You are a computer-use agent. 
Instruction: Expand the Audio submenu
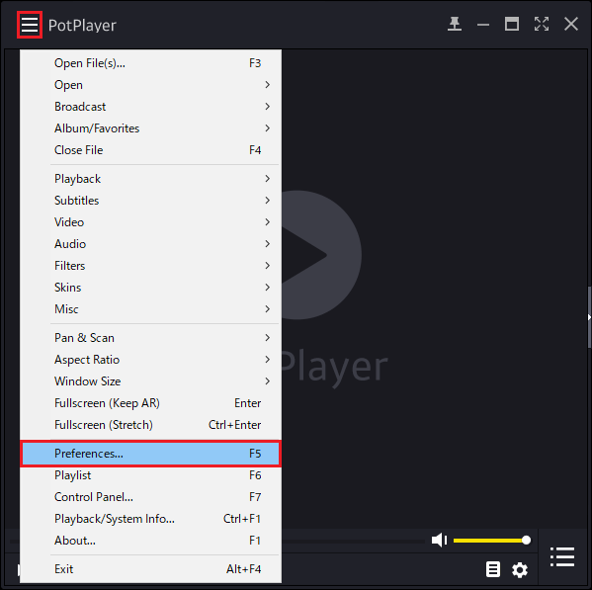click(x=150, y=244)
